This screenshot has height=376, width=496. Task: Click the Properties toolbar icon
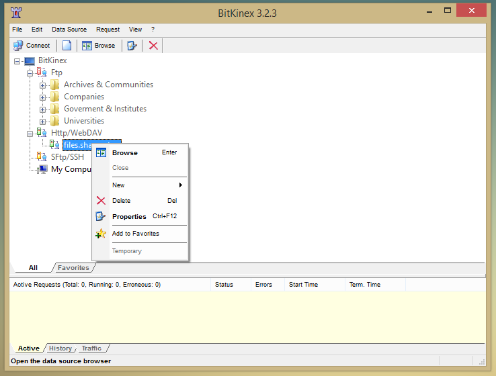tap(132, 46)
